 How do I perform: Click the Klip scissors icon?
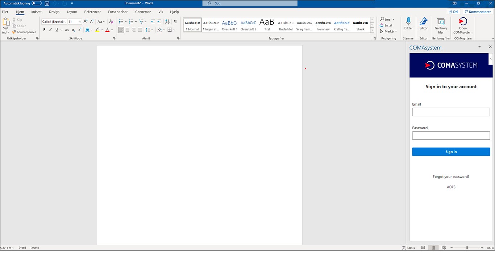pos(14,20)
